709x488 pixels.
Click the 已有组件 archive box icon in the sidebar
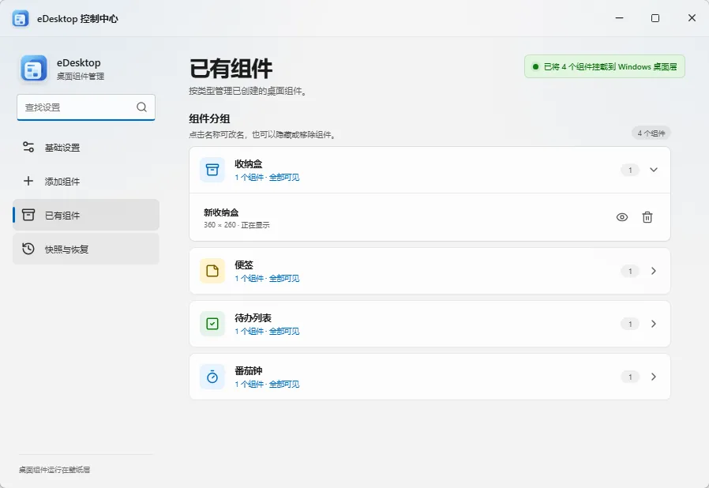(x=28, y=215)
